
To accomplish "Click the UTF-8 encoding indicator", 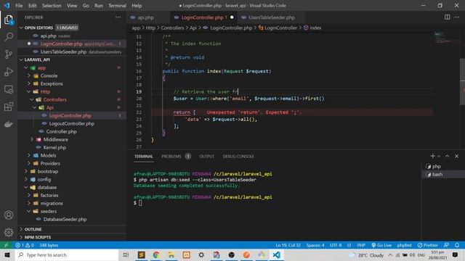I will (x=336, y=245).
